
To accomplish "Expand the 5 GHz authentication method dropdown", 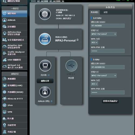I will 104,75.
